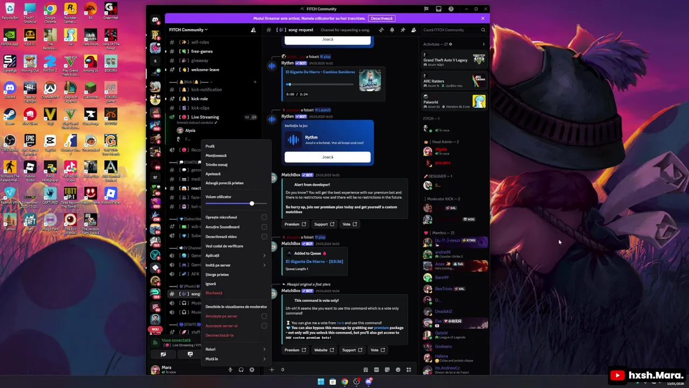Check the Asurzește server-ul checkbox
Image resolution: width=689 pixels, height=388 pixels.
tap(264, 326)
